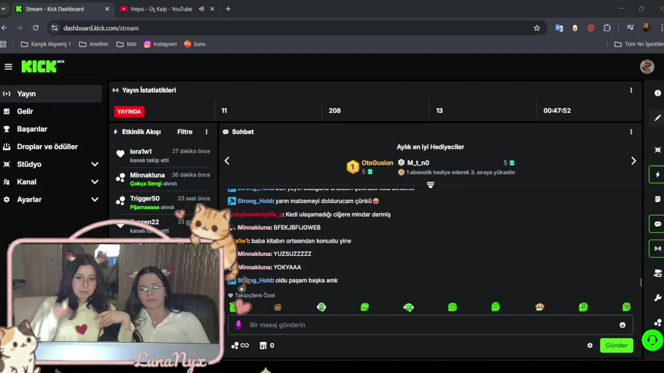Insert the red-capped mushroom emote

539,307
